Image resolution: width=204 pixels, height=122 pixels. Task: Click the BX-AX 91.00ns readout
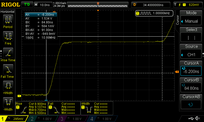tap(41, 30)
